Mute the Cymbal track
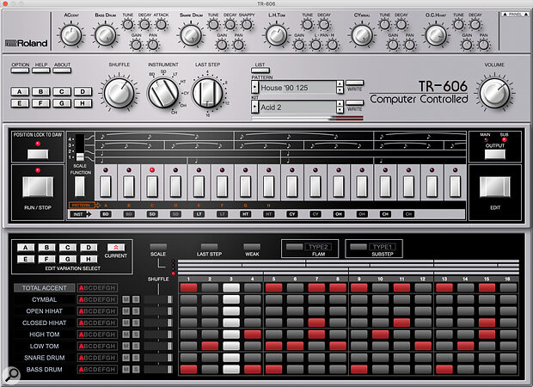 (x=126, y=299)
